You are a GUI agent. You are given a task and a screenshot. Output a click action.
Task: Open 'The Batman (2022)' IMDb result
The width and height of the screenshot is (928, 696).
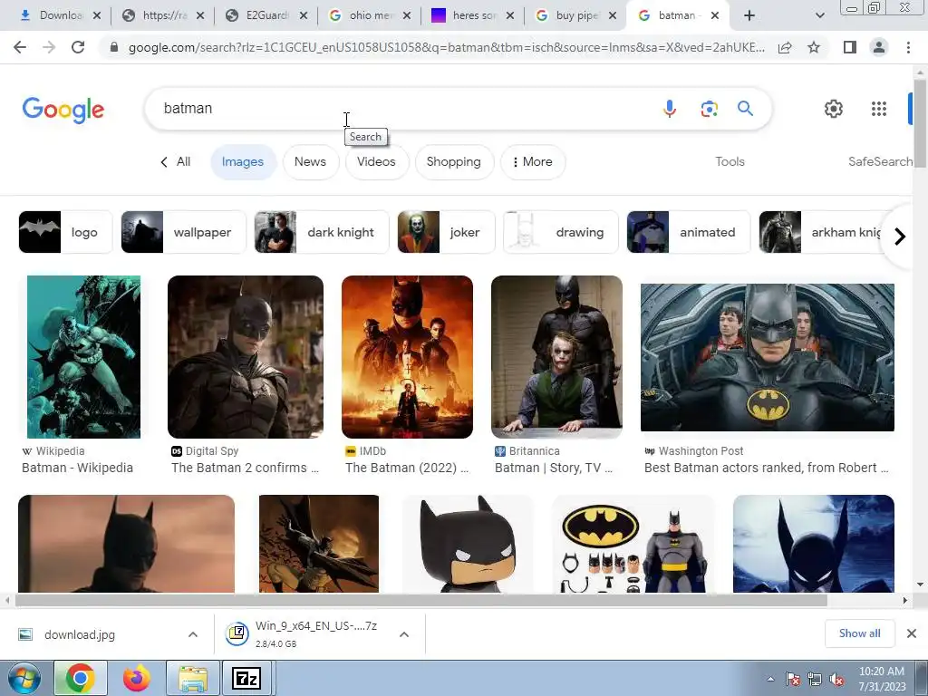click(x=407, y=469)
